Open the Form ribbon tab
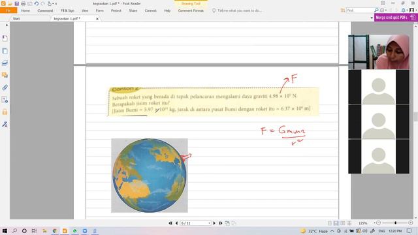This screenshot has height=235, width=418. tap(99, 10)
